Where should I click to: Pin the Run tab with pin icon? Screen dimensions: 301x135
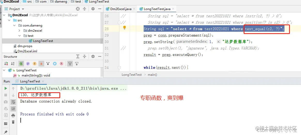(6, 132)
